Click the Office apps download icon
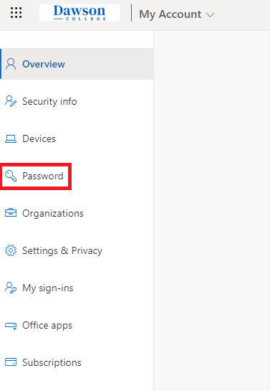The width and height of the screenshot is (270, 391). point(11,326)
